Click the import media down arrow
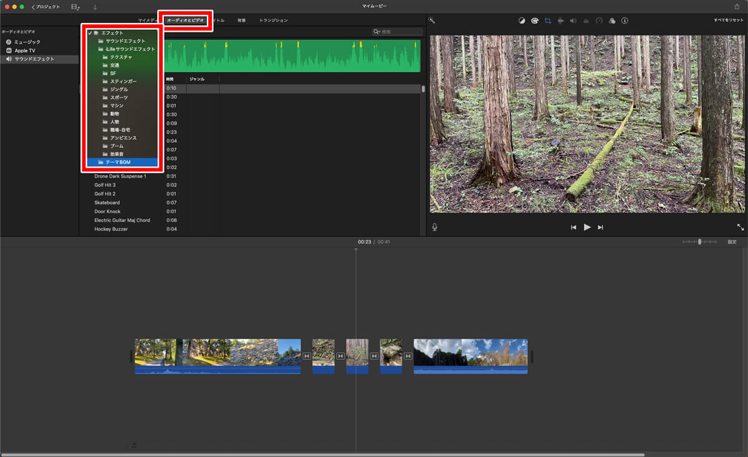 click(95, 7)
